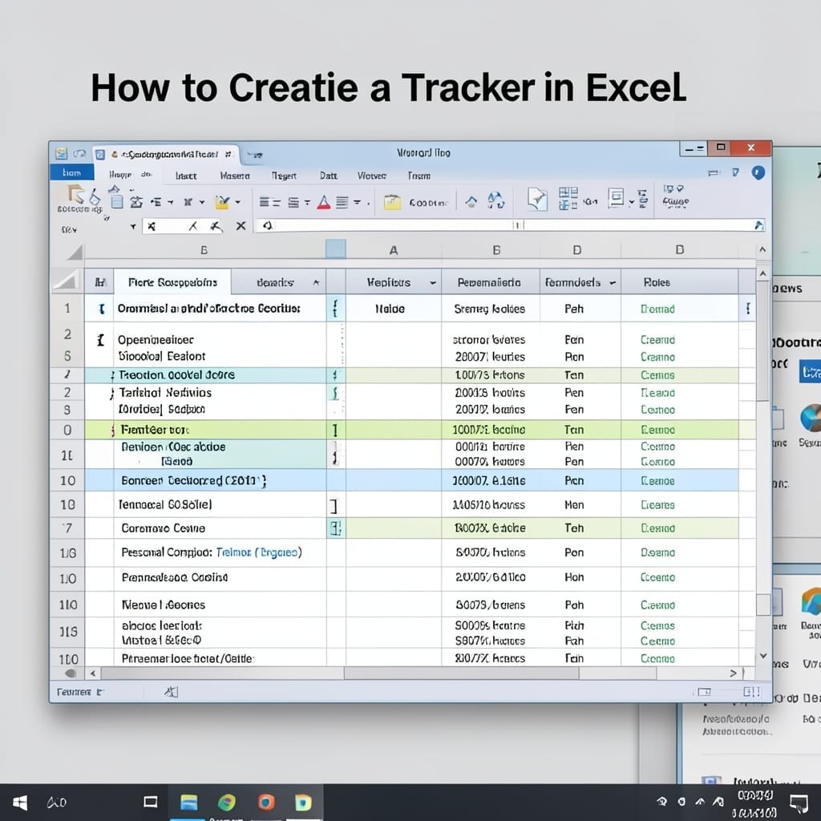
Task: Click the Save icon in the title bar
Action: tap(61, 153)
